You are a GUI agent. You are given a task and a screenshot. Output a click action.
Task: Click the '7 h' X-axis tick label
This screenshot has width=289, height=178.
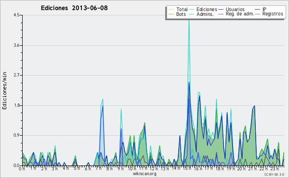(x=98, y=169)
